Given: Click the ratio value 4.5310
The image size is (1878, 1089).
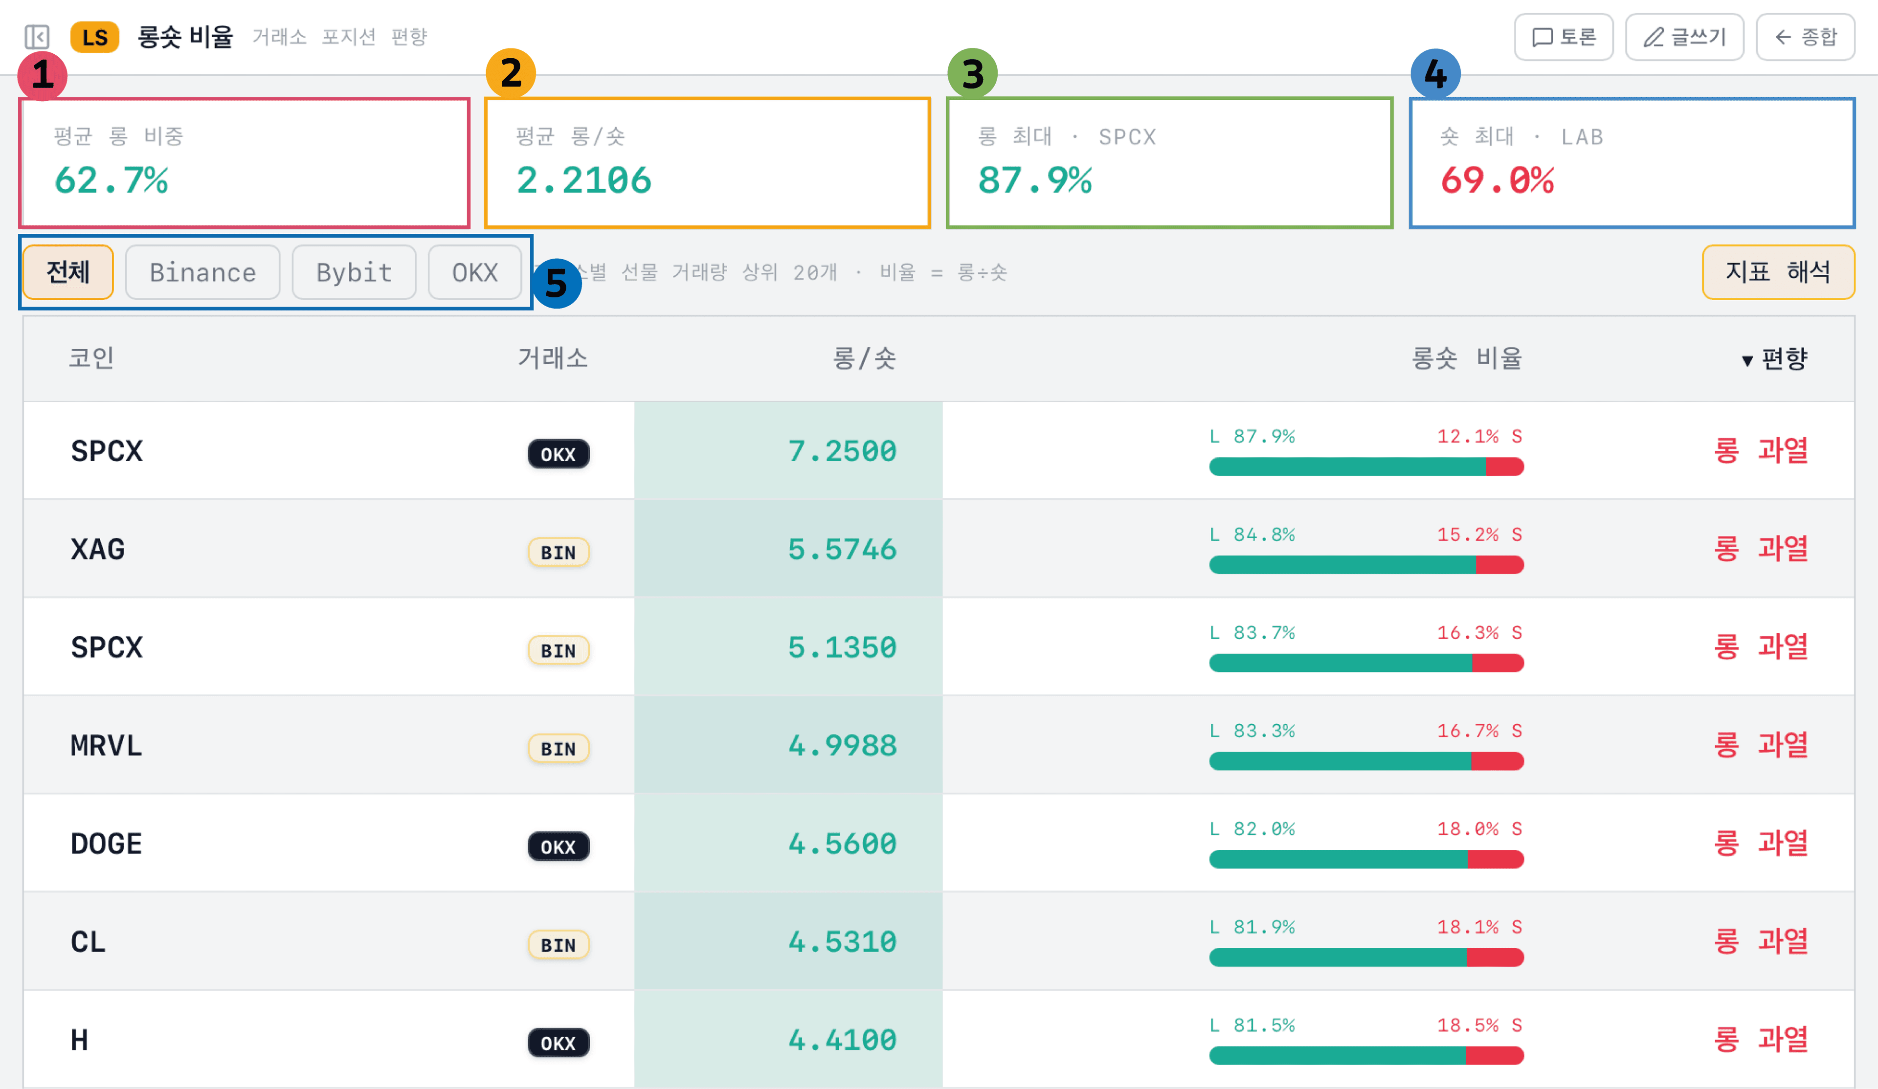Looking at the screenshot, I should (x=842, y=942).
